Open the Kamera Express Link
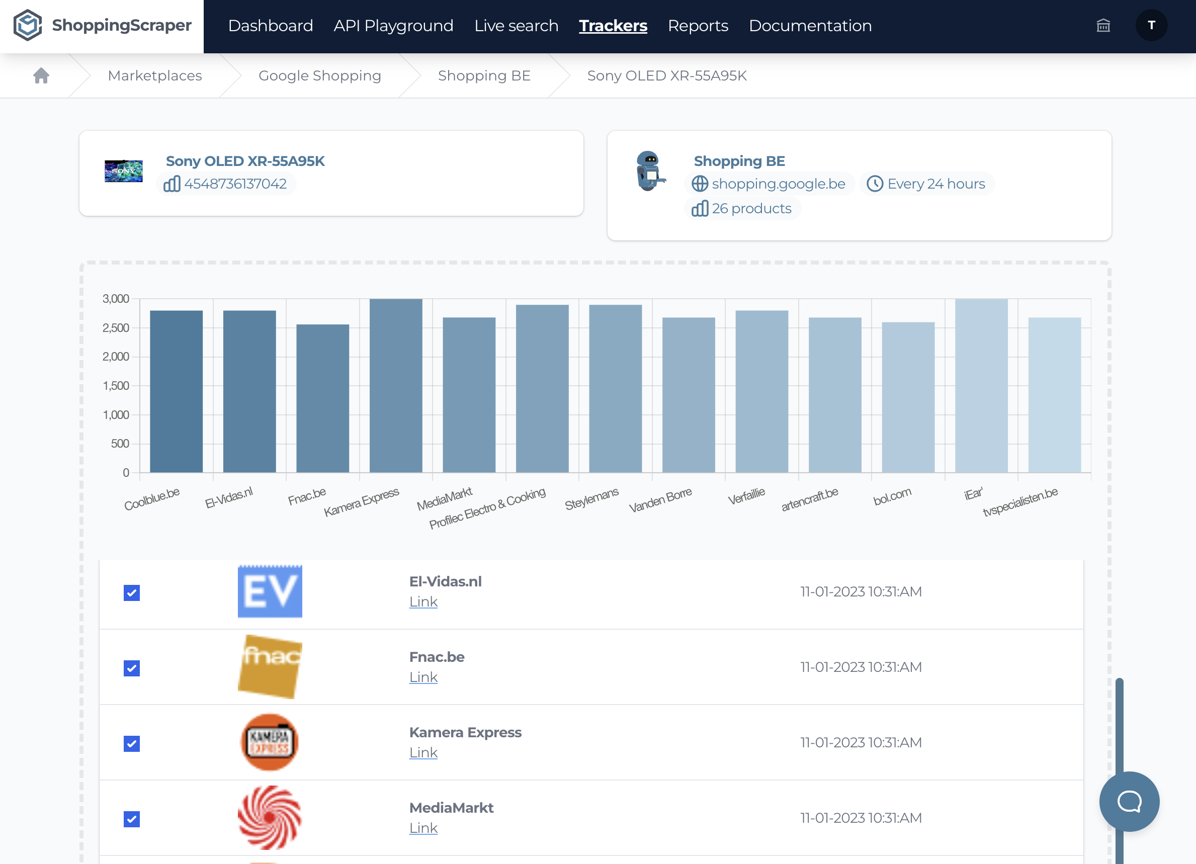The width and height of the screenshot is (1196, 864). point(423,753)
